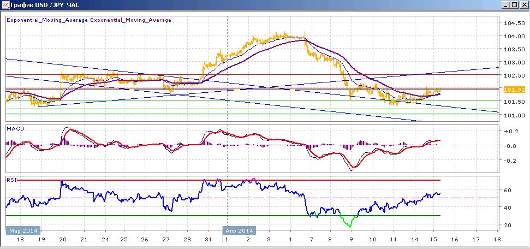
Task: Click date label 31 on time axis
Action: click(x=208, y=240)
